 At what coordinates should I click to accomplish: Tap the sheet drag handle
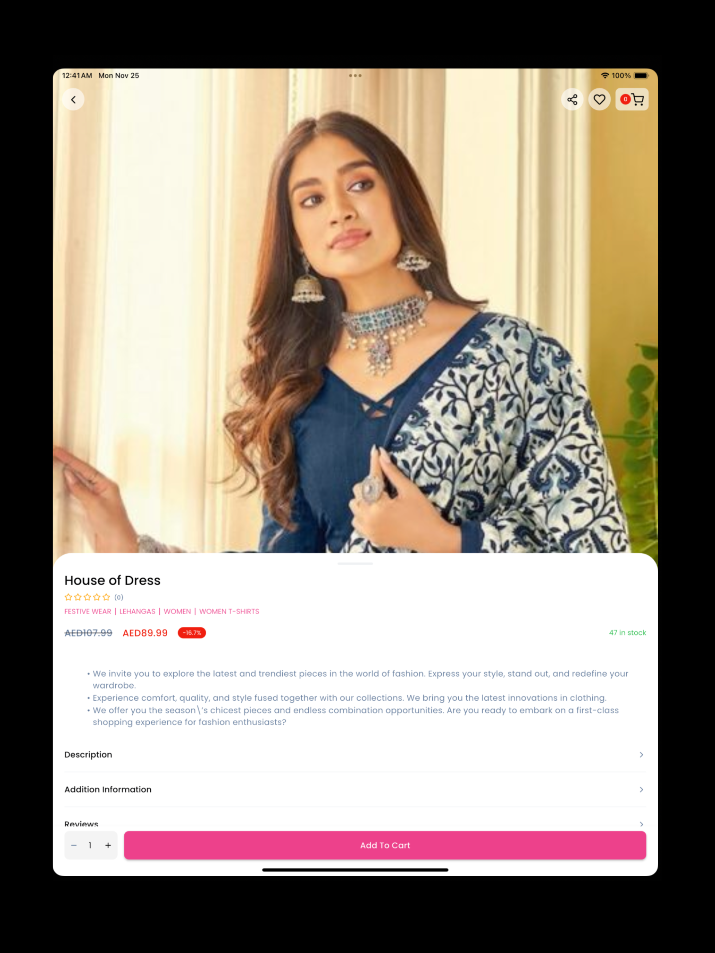click(x=355, y=563)
